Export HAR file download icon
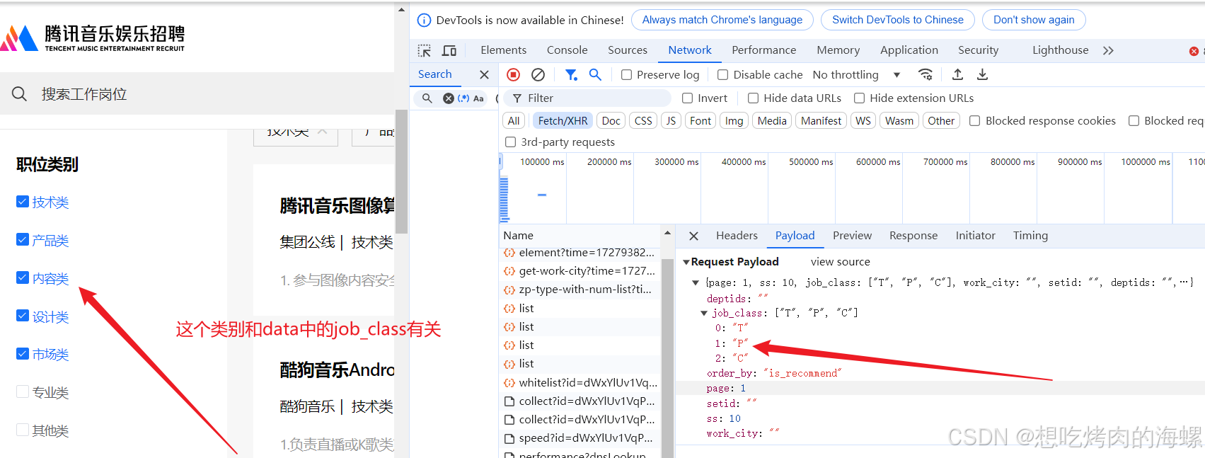The height and width of the screenshot is (458, 1205). tap(982, 74)
